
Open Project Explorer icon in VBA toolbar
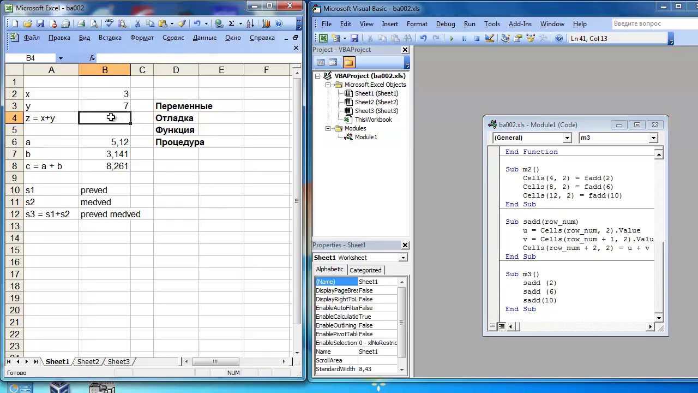point(505,38)
